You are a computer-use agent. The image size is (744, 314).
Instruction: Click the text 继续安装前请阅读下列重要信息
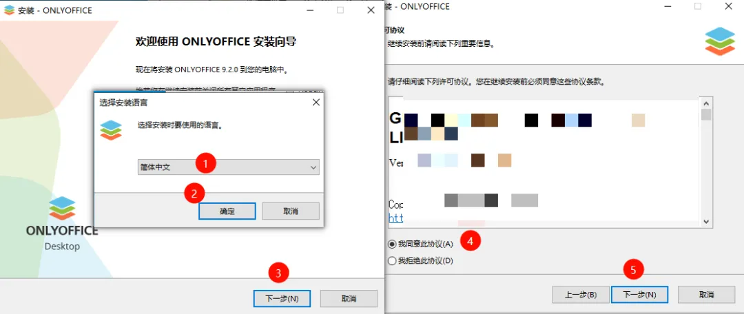coord(442,43)
